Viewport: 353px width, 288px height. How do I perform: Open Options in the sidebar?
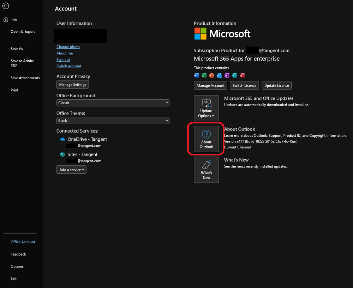[x=17, y=266]
